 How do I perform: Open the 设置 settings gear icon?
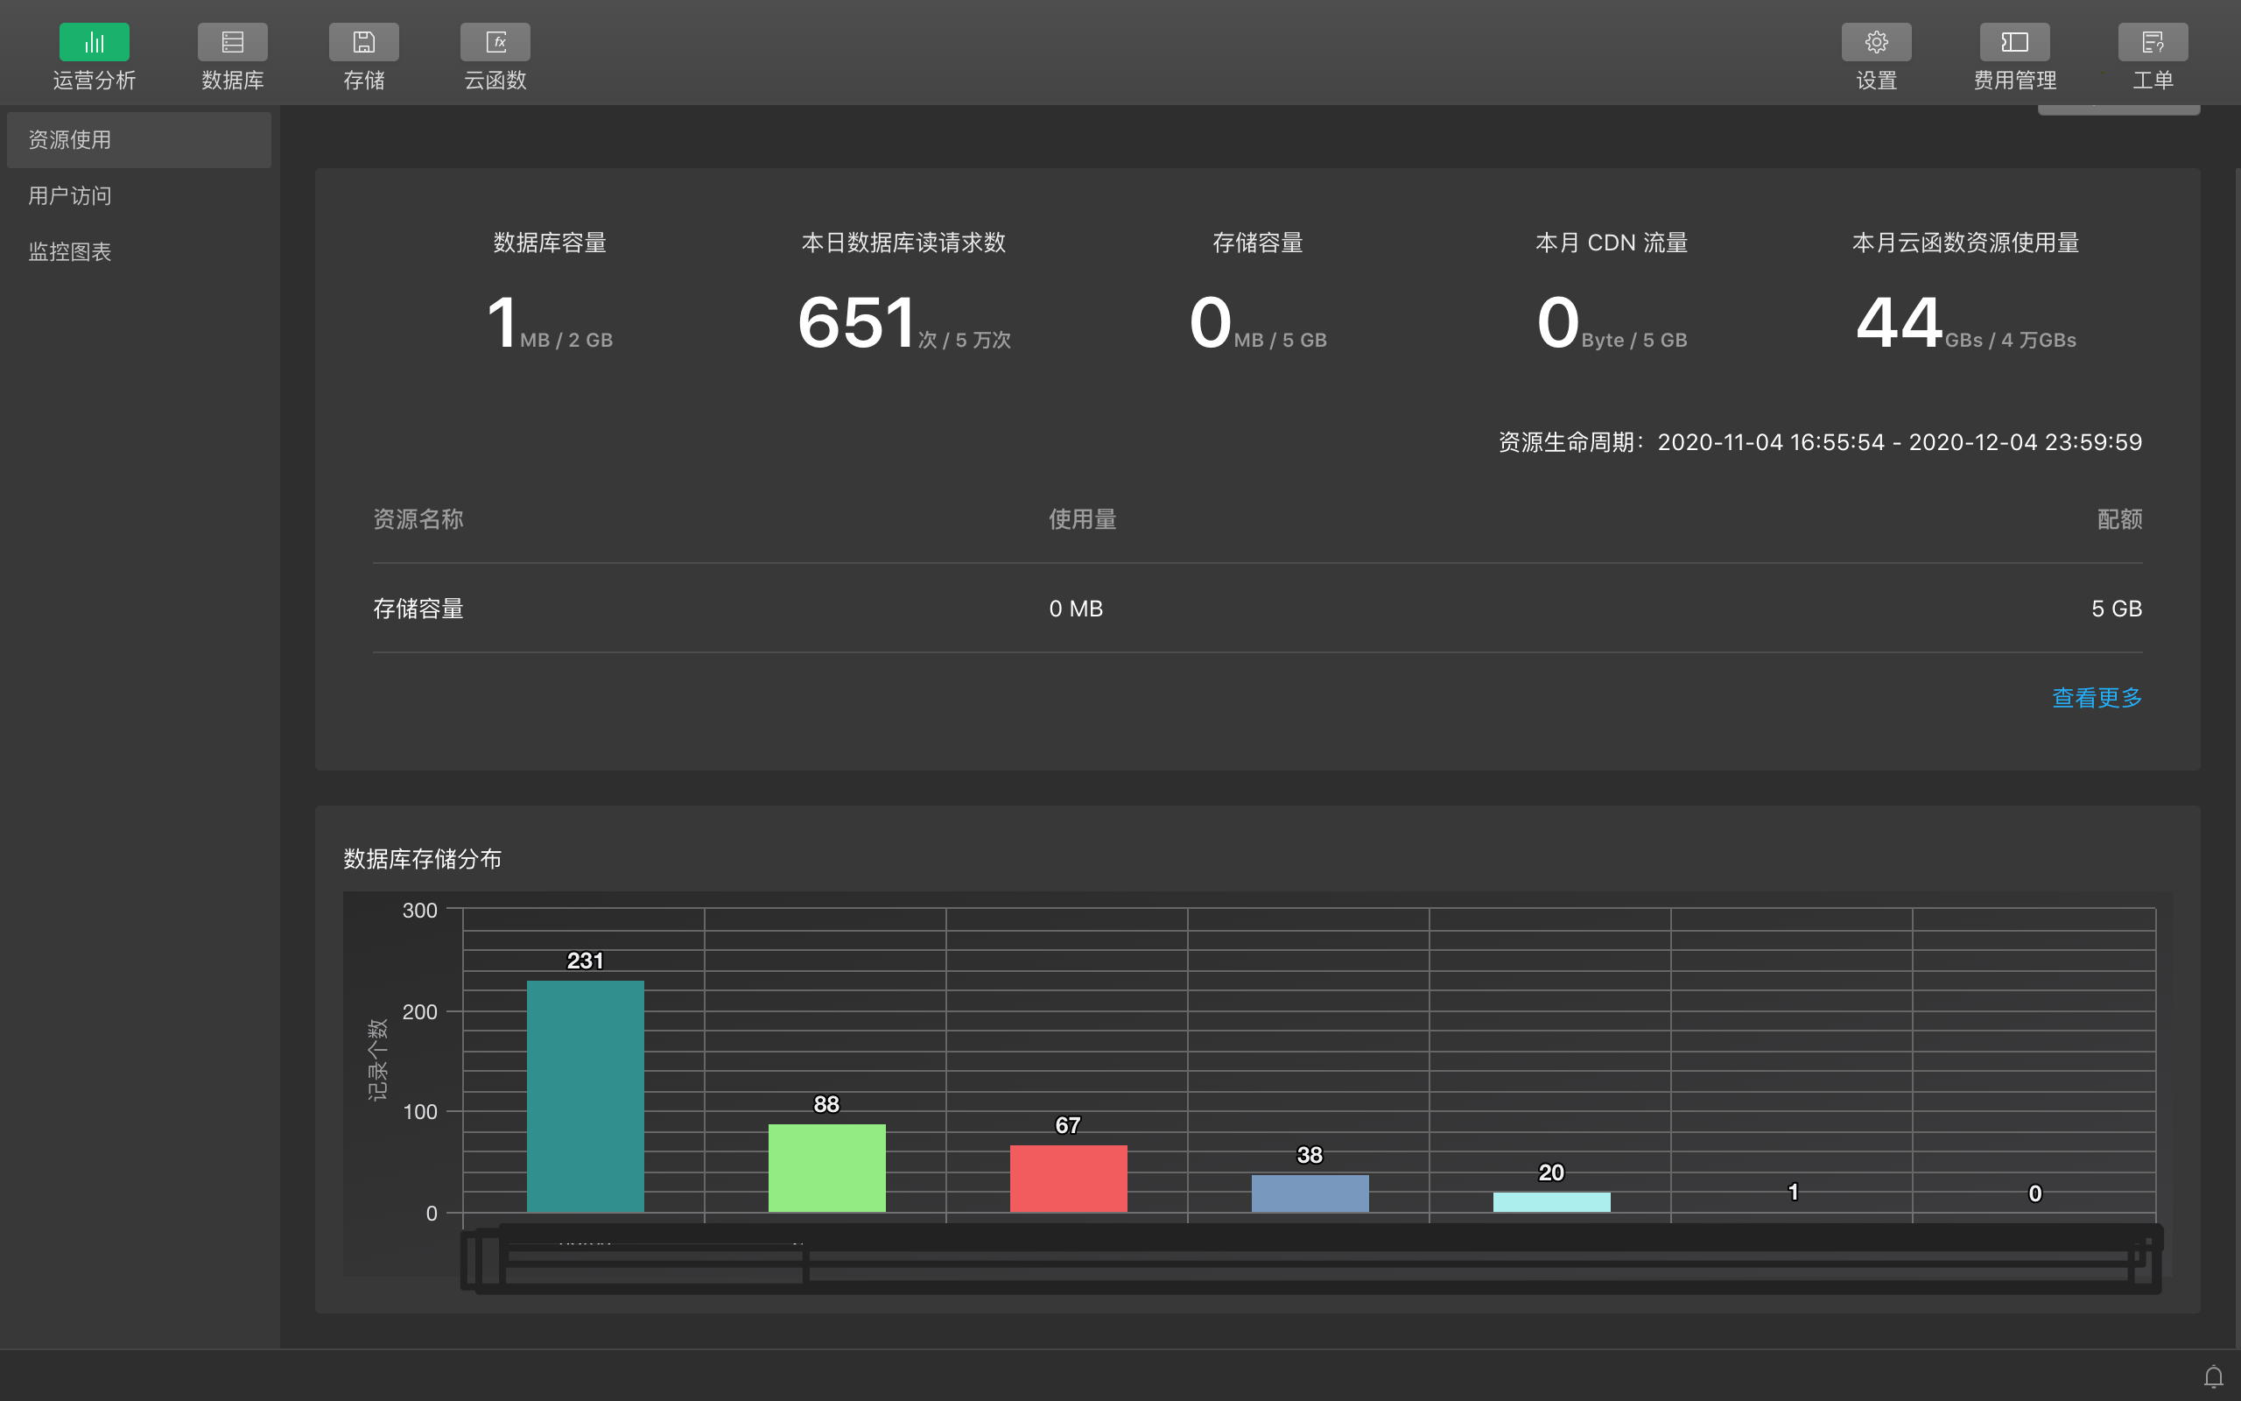click(1876, 43)
